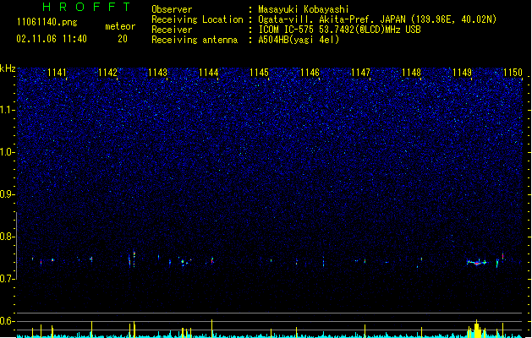Click the HROFFT title text
The height and width of the screenshot is (338, 532).
click(86, 7)
